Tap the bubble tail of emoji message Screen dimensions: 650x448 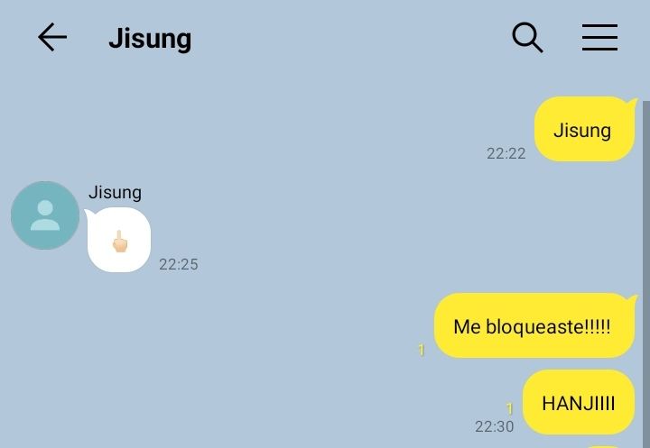click(88, 214)
